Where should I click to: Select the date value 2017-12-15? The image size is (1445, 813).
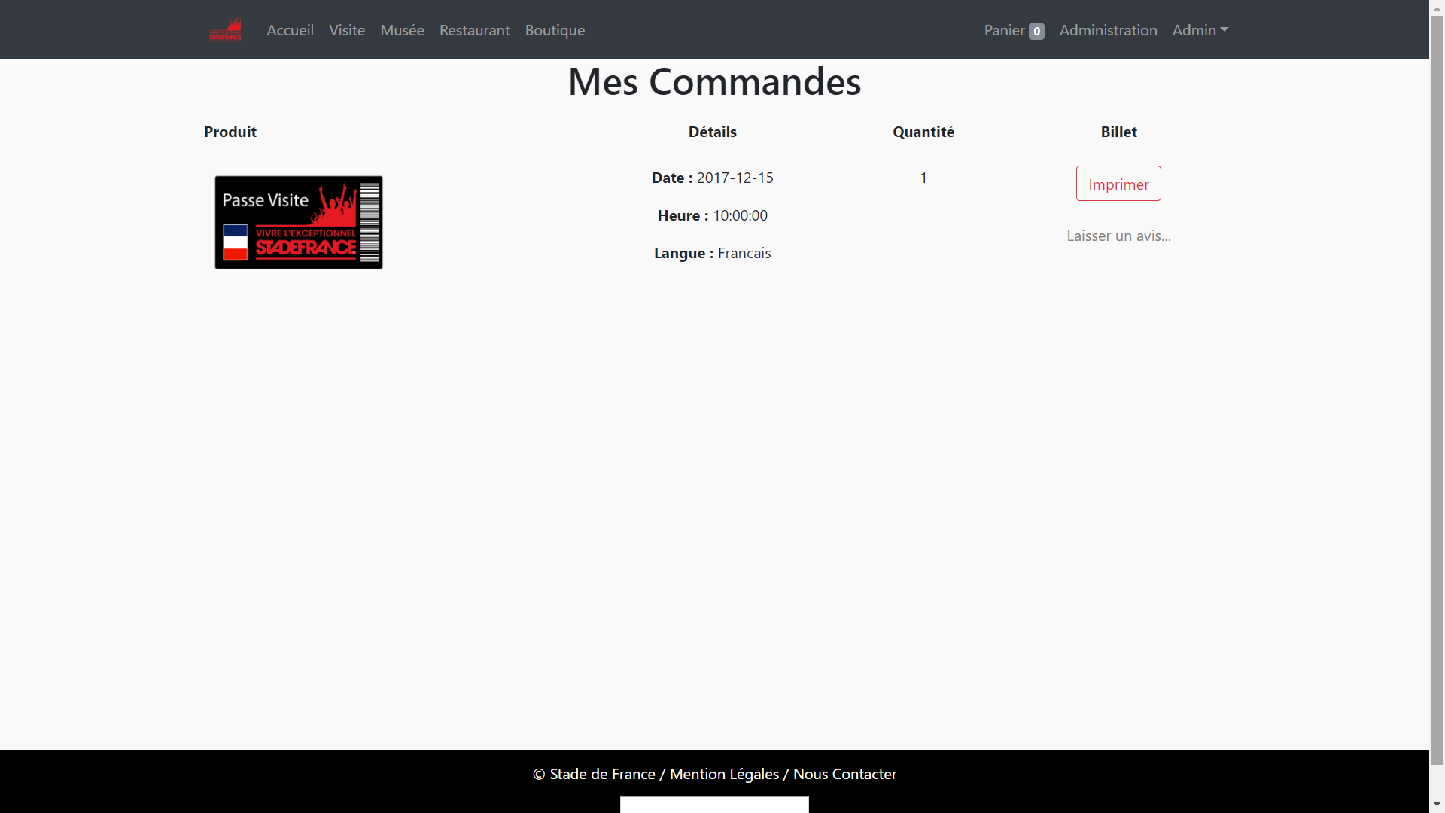click(x=735, y=178)
